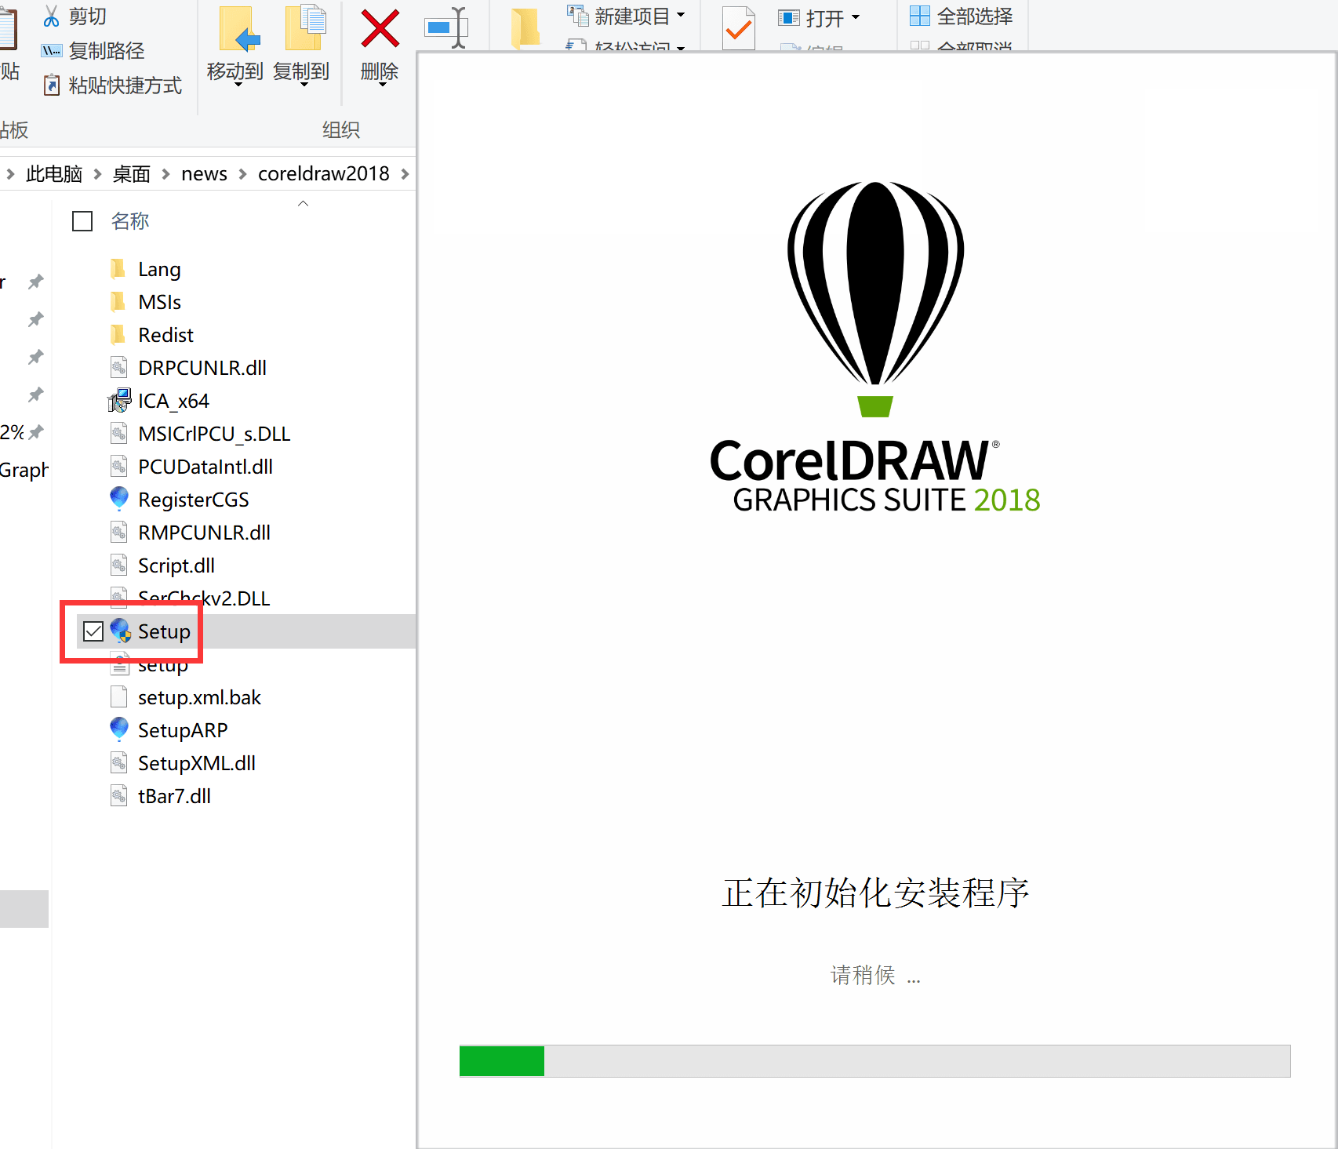The height and width of the screenshot is (1149, 1338).
Task: Click the red 删除 (Delete) X icon
Action: [x=379, y=30]
